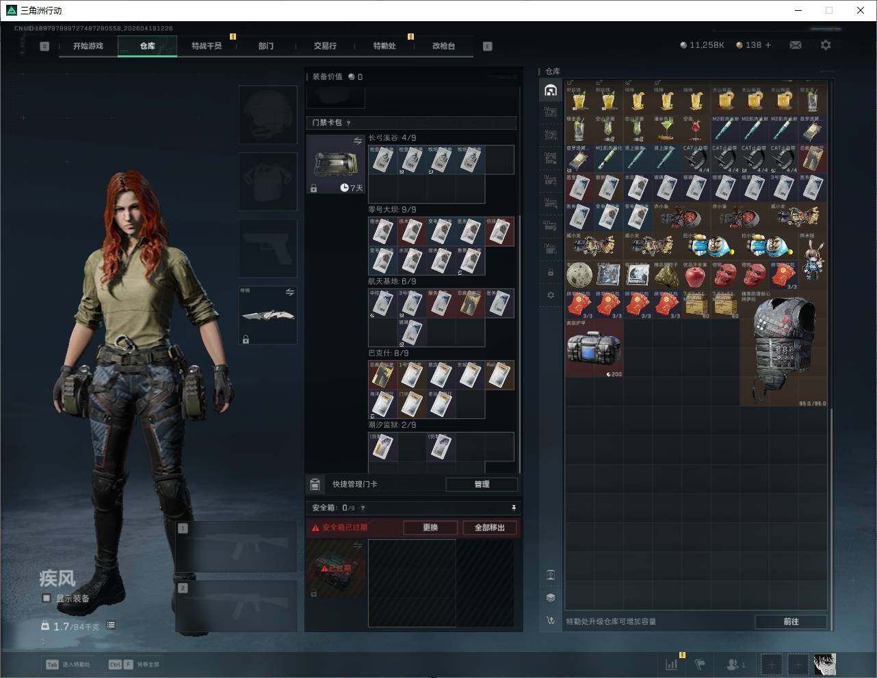877x678 pixels.
Task: Open the player avatar in bottom bar
Action: coord(824,664)
